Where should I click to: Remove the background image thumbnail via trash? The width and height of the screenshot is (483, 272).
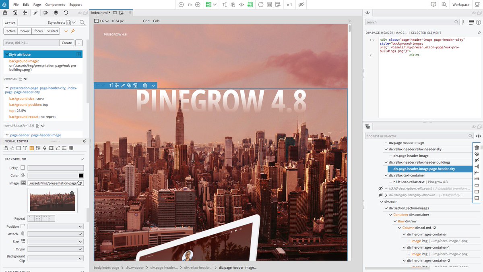(x=72, y=193)
